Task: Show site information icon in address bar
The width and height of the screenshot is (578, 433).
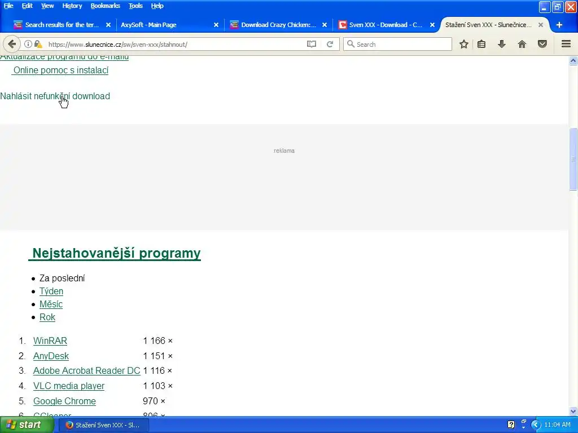Action: (28, 44)
